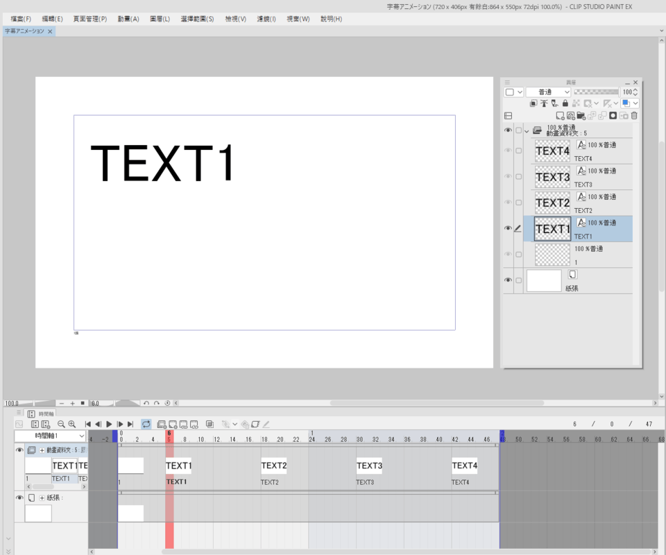Toggle set as draft layer icon
The image size is (666, 555).
point(555,103)
